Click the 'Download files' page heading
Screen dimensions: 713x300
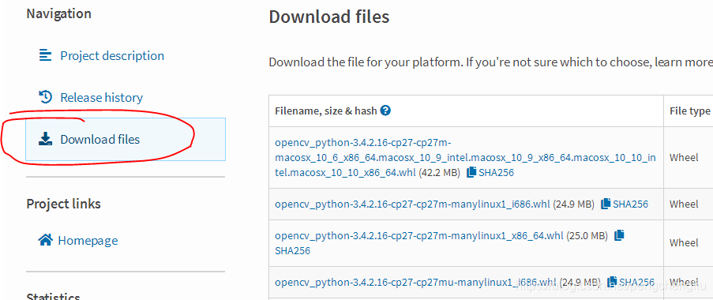pos(329,17)
